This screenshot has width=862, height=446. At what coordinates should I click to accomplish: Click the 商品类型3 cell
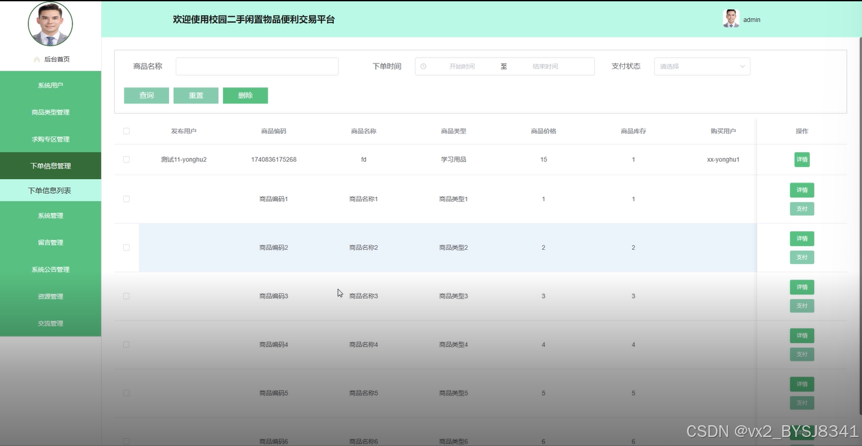[x=454, y=296]
